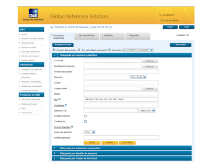Open the Contáctenos link in header
Screen dimensions: 208x166
click(x=168, y=15)
